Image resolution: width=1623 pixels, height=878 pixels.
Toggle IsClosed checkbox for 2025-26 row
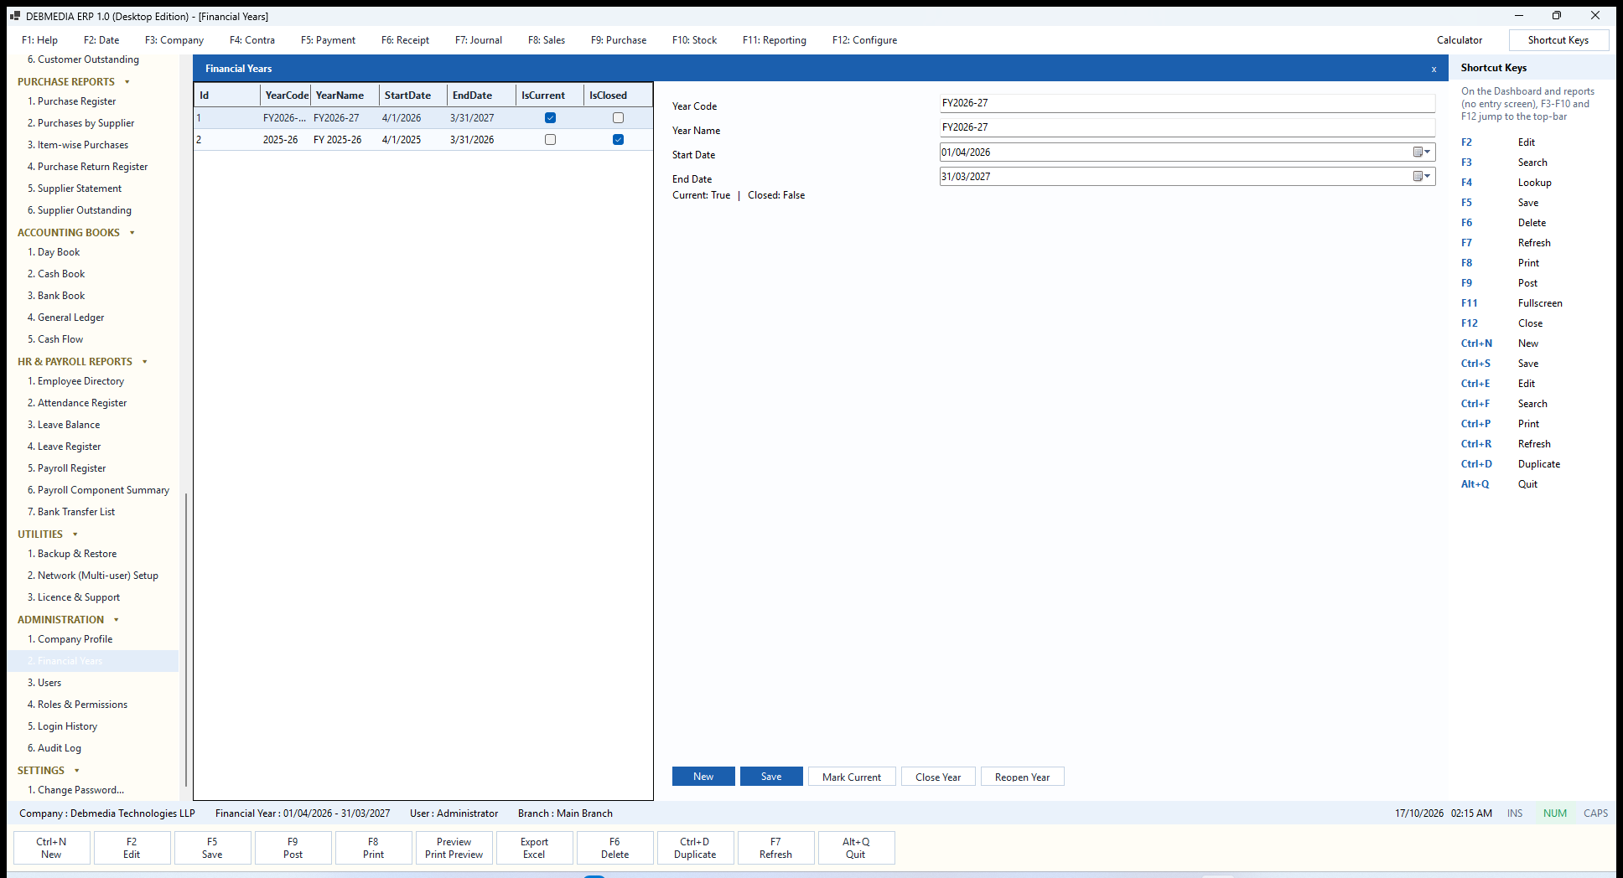(x=618, y=140)
